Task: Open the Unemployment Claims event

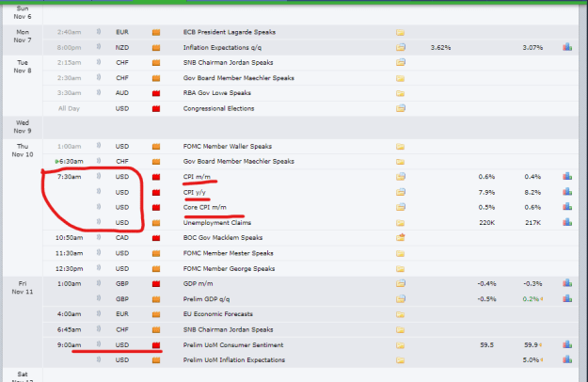Action: click(216, 223)
